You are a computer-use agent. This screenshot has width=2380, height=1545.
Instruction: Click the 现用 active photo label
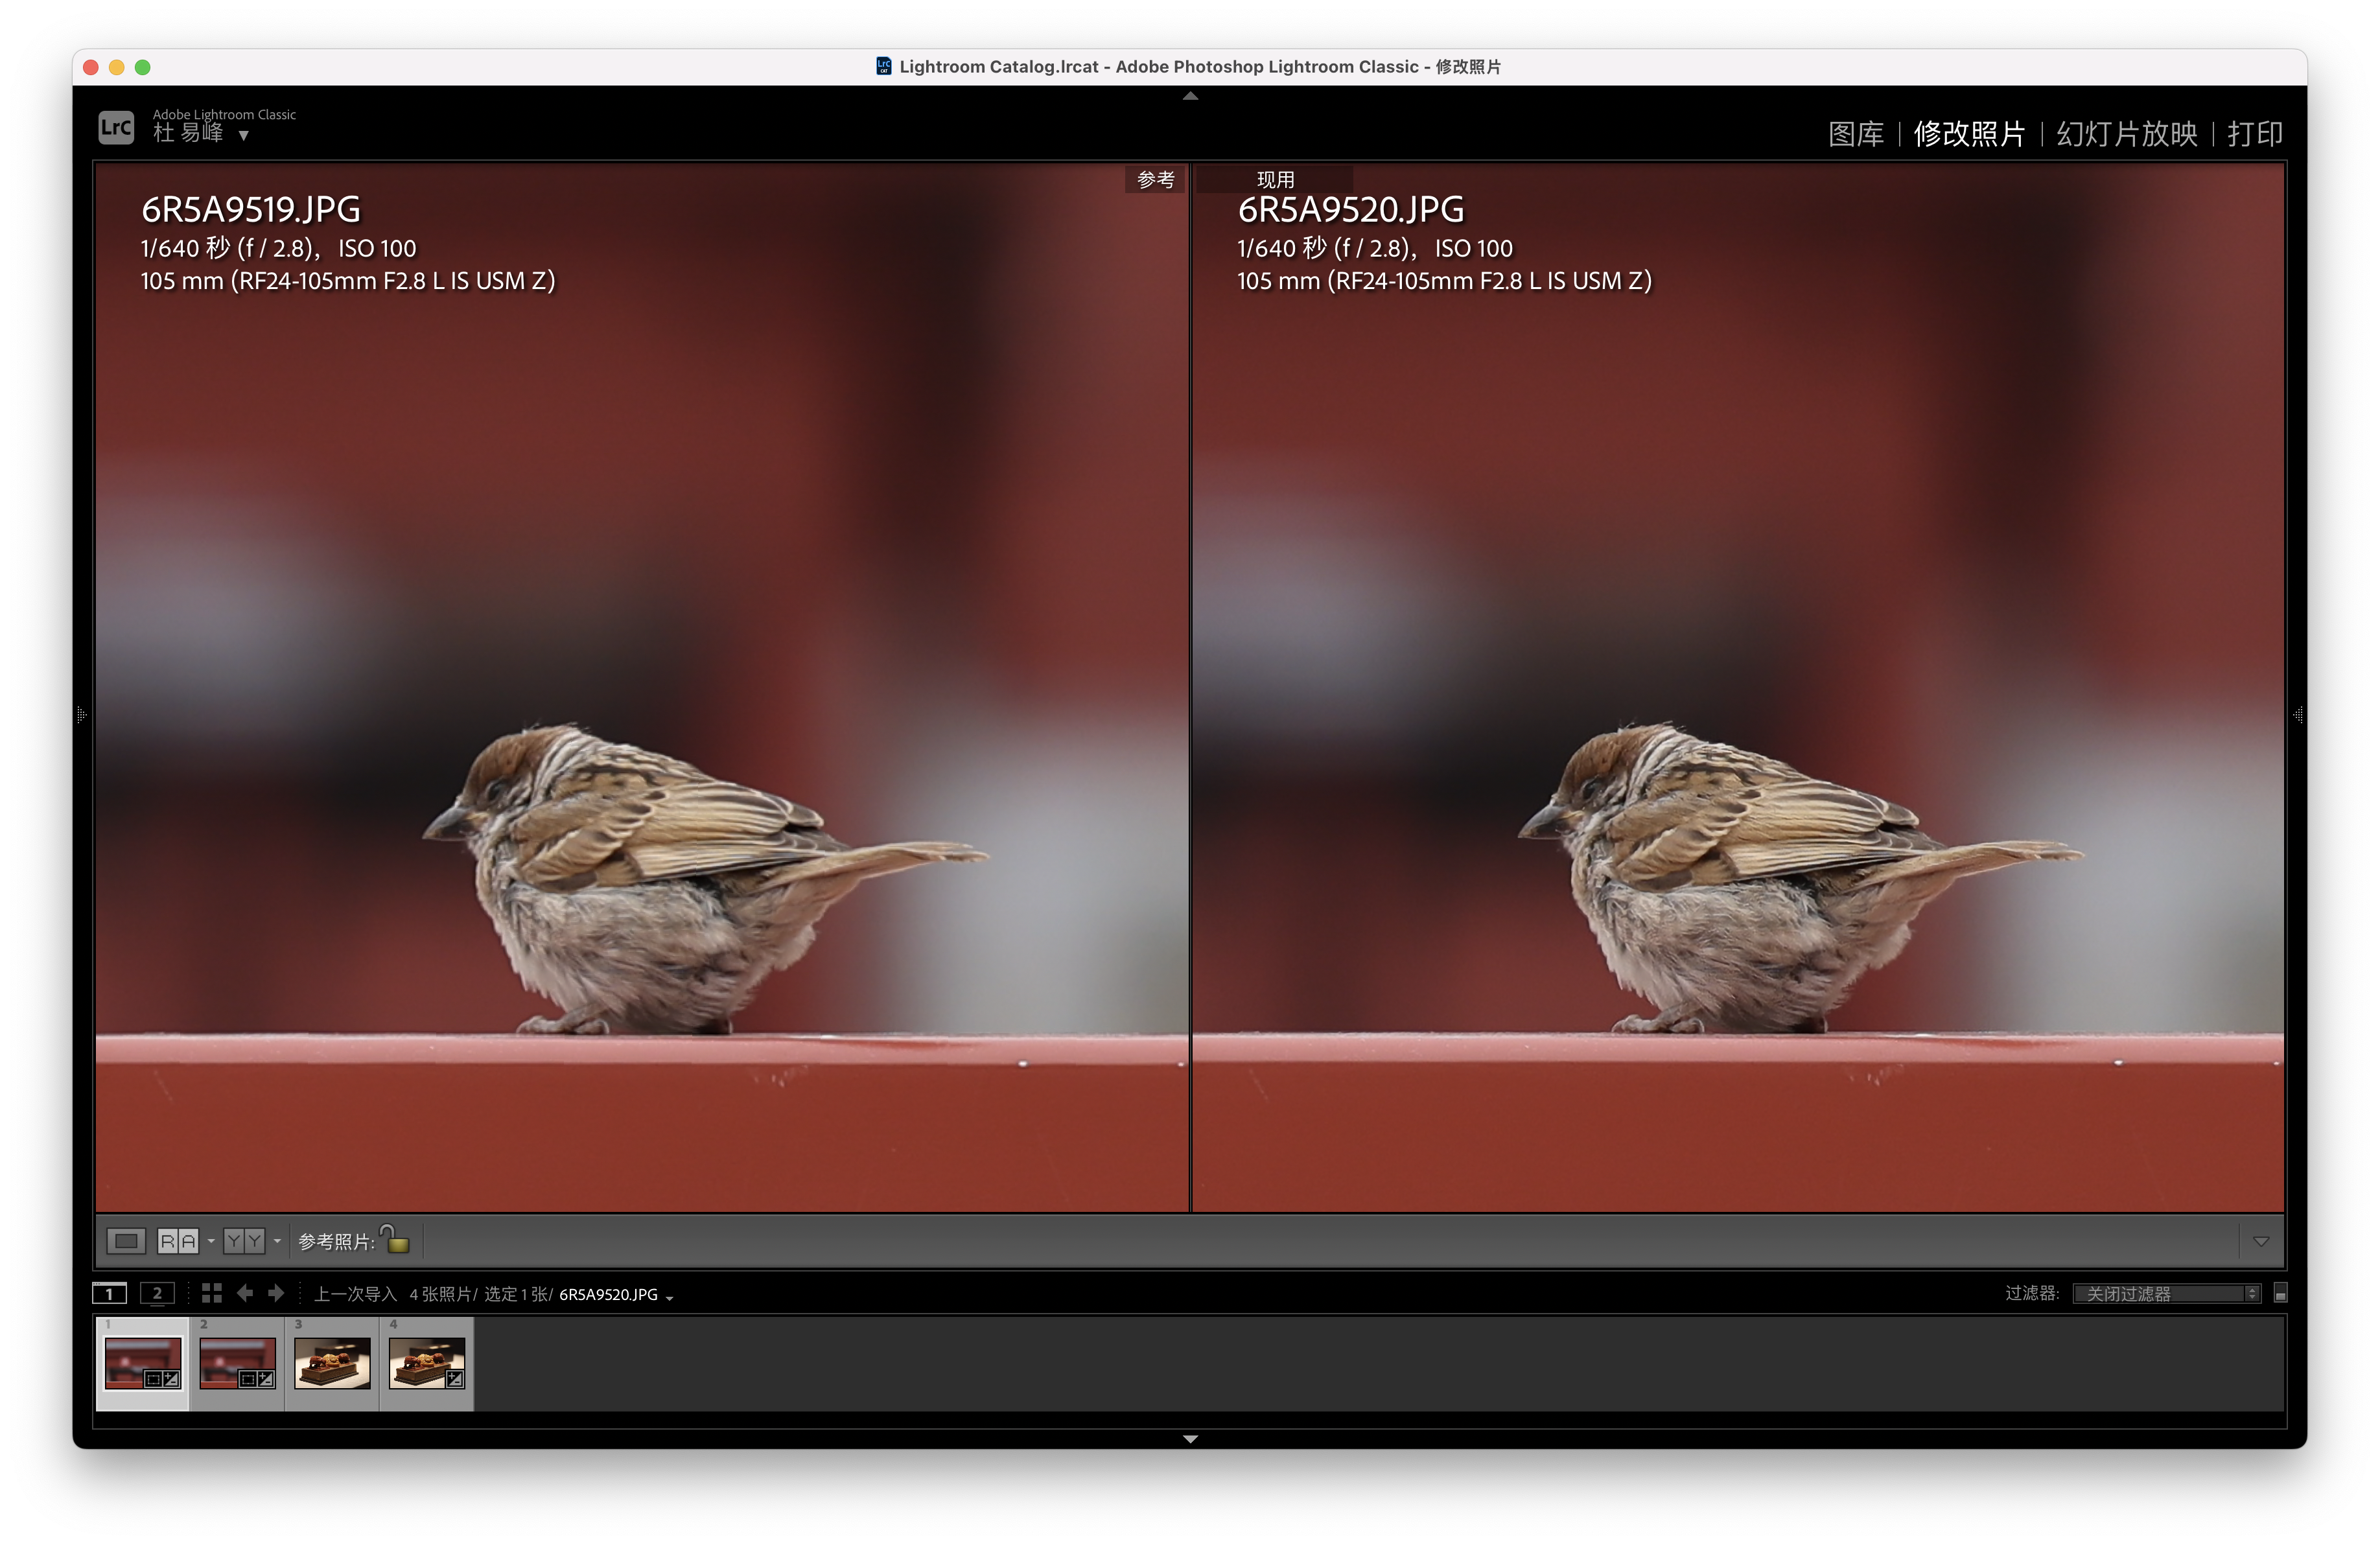[x=1275, y=179]
